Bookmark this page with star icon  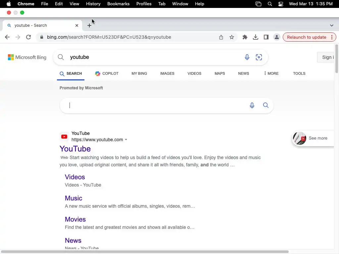[x=232, y=37]
